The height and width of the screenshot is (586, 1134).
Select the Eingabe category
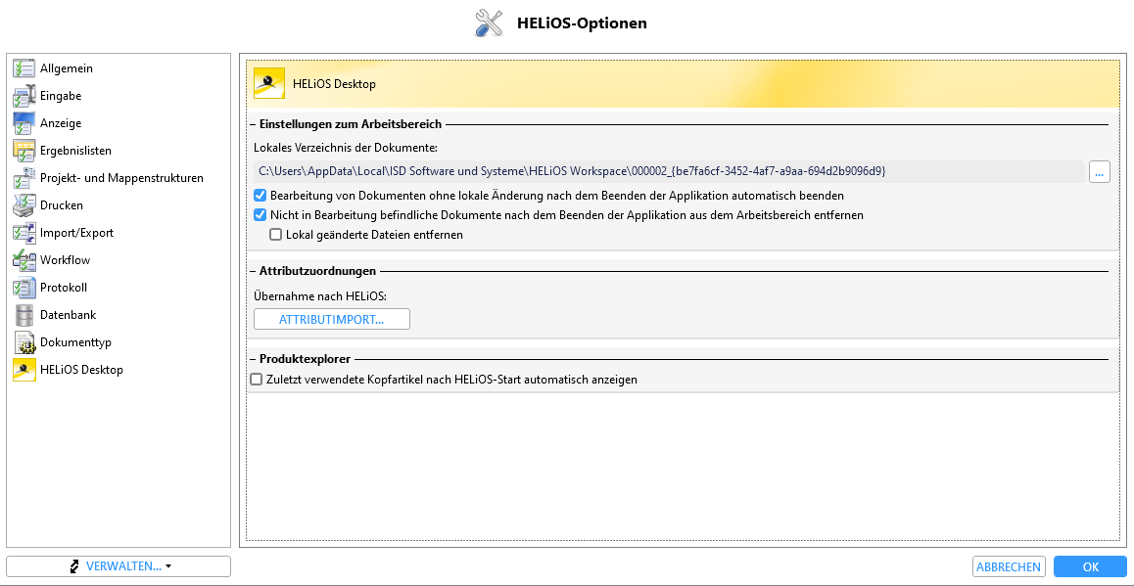click(61, 96)
